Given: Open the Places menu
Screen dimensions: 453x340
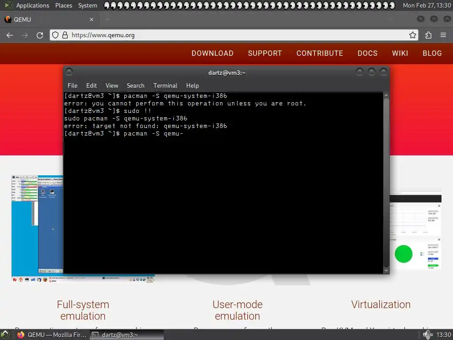Looking at the screenshot, I should pos(64,5).
